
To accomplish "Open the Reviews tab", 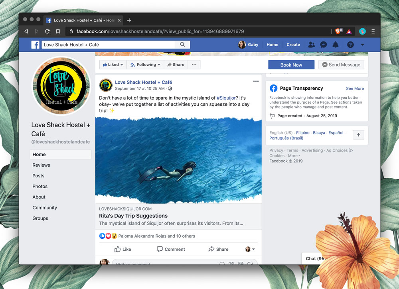I will (x=41, y=165).
